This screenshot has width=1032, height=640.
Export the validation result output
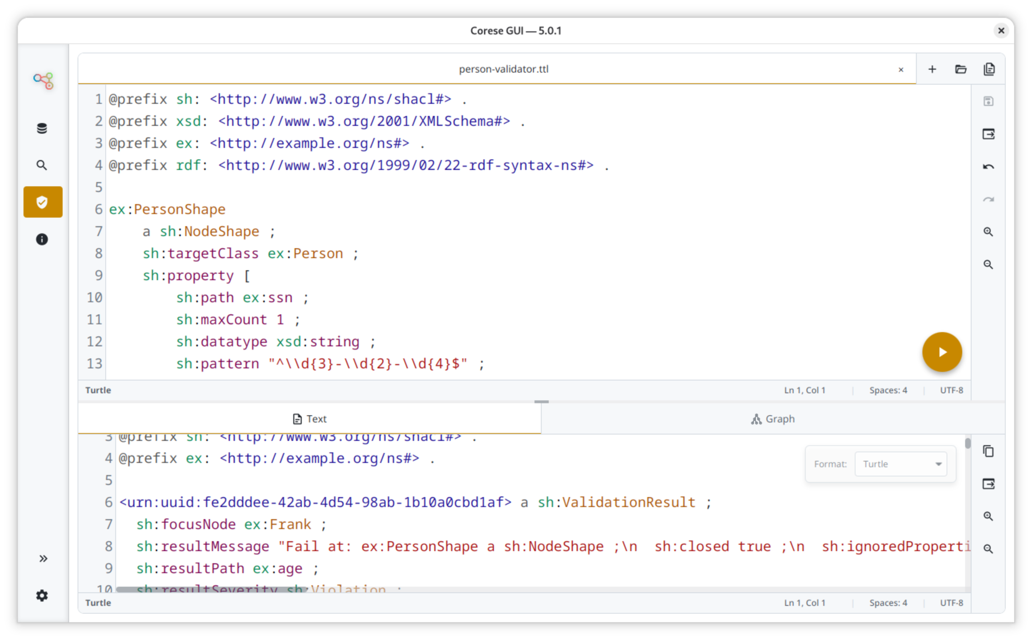click(988, 484)
